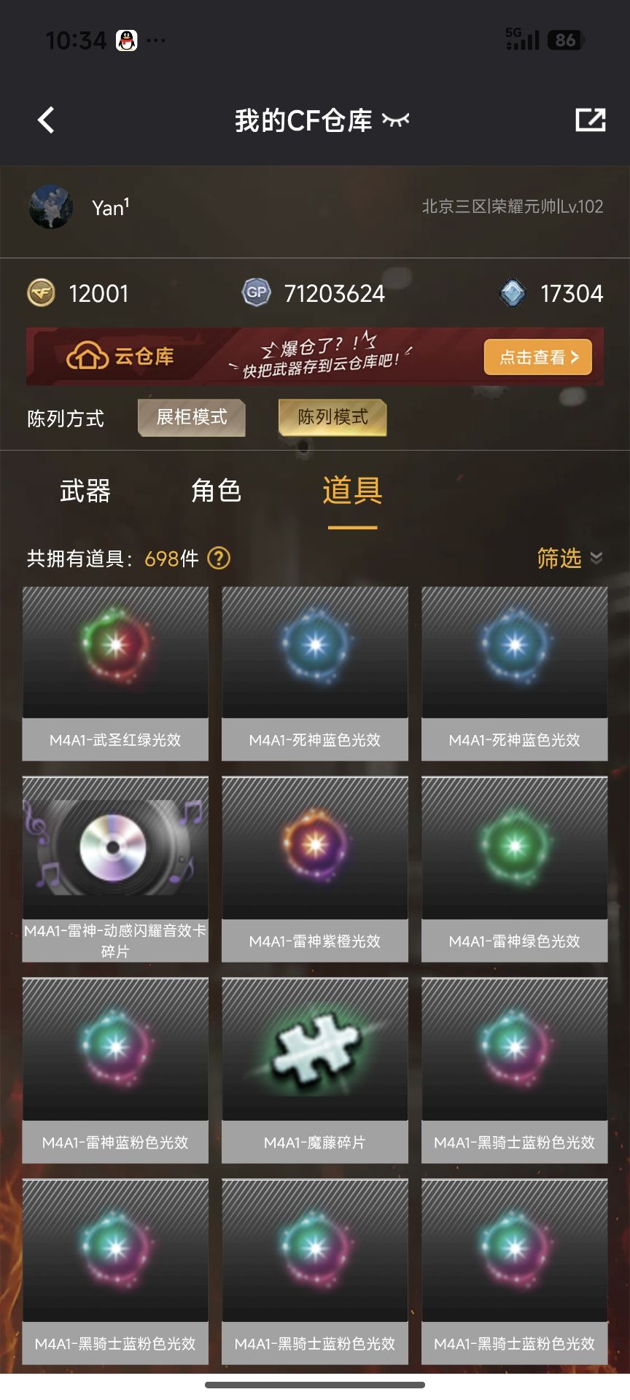The width and height of the screenshot is (630, 1400).
Task: Open M4A1-武圣红绿光效 item
Action: [115, 674]
